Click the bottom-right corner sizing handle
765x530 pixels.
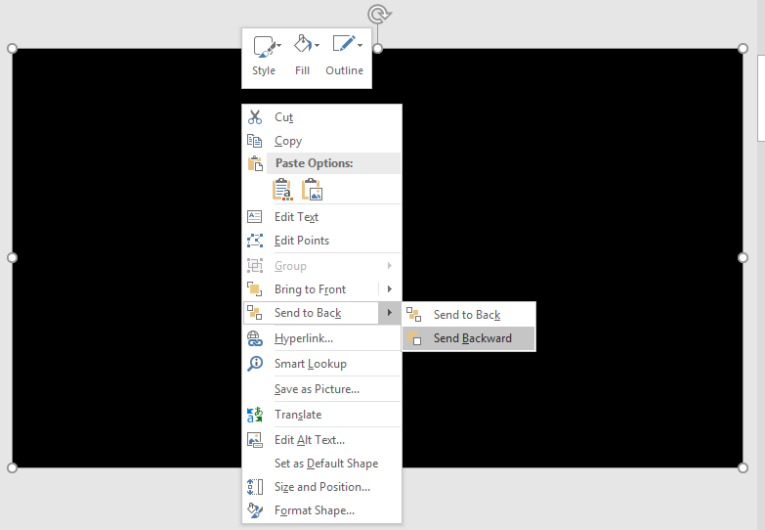(x=743, y=467)
